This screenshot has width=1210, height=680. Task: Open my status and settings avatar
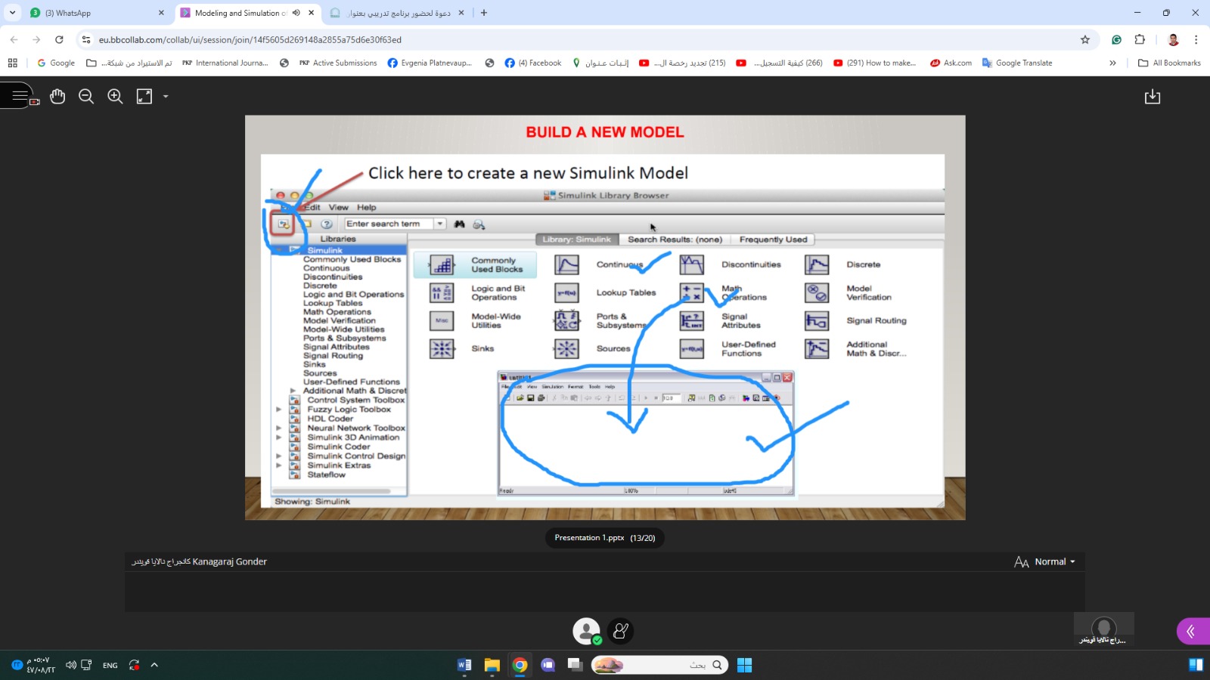586,631
